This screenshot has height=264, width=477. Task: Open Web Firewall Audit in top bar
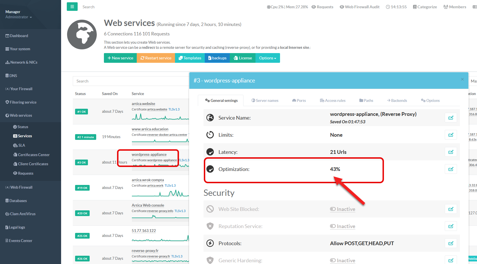(x=359, y=7)
